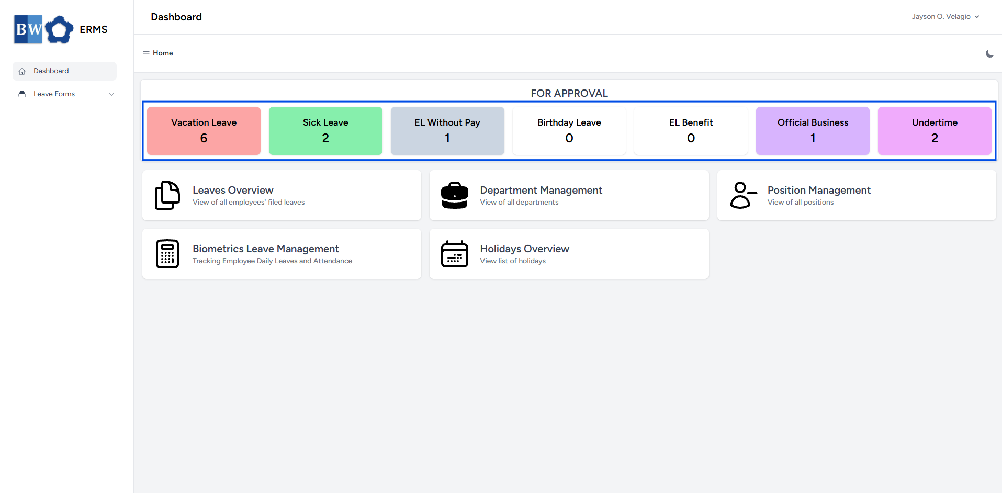Open the Undertime approval card
1002x493 pixels.
pyautogui.click(x=935, y=131)
